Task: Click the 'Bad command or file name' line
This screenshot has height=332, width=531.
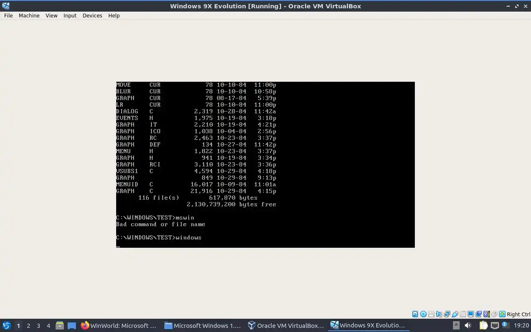Action: [x=161, y=224]
